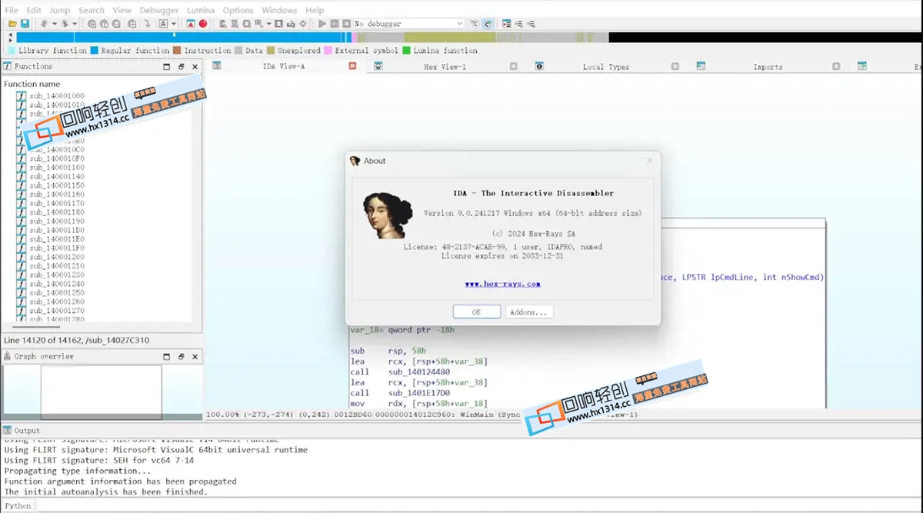Open the Debugger menu
Screen dimensions: 923x513
[x=159, y=10]
